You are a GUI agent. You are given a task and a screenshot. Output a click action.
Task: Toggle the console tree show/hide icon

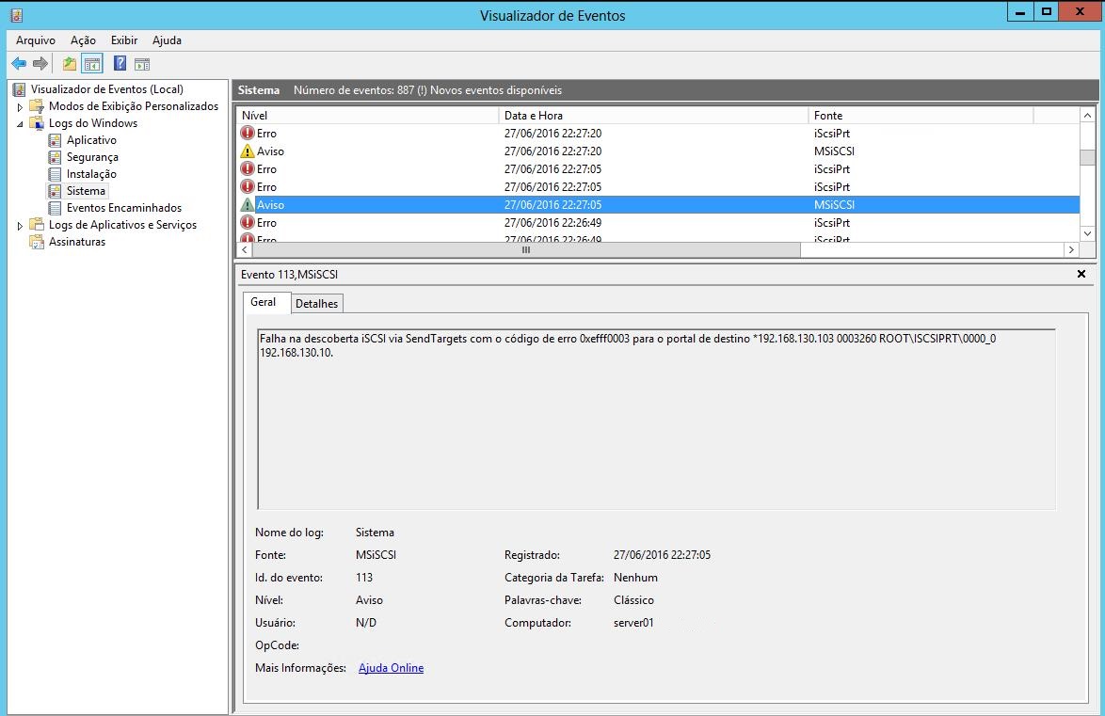(x=92, y=64)
